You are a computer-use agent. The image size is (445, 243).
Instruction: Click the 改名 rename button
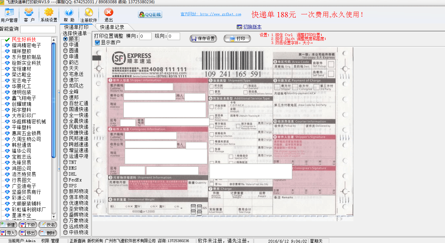pos(48,225)
